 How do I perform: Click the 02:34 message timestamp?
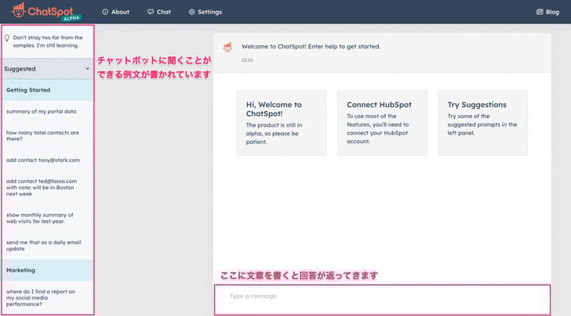click(x=247, y=60)
